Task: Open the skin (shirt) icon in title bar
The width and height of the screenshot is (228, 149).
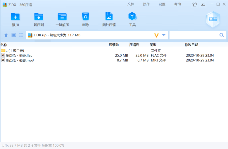Action: [195, 4]
